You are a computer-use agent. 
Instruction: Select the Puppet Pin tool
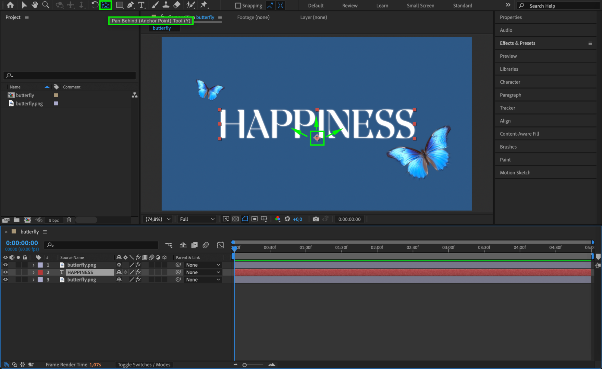pyautogui.click(x=204, y=5)
